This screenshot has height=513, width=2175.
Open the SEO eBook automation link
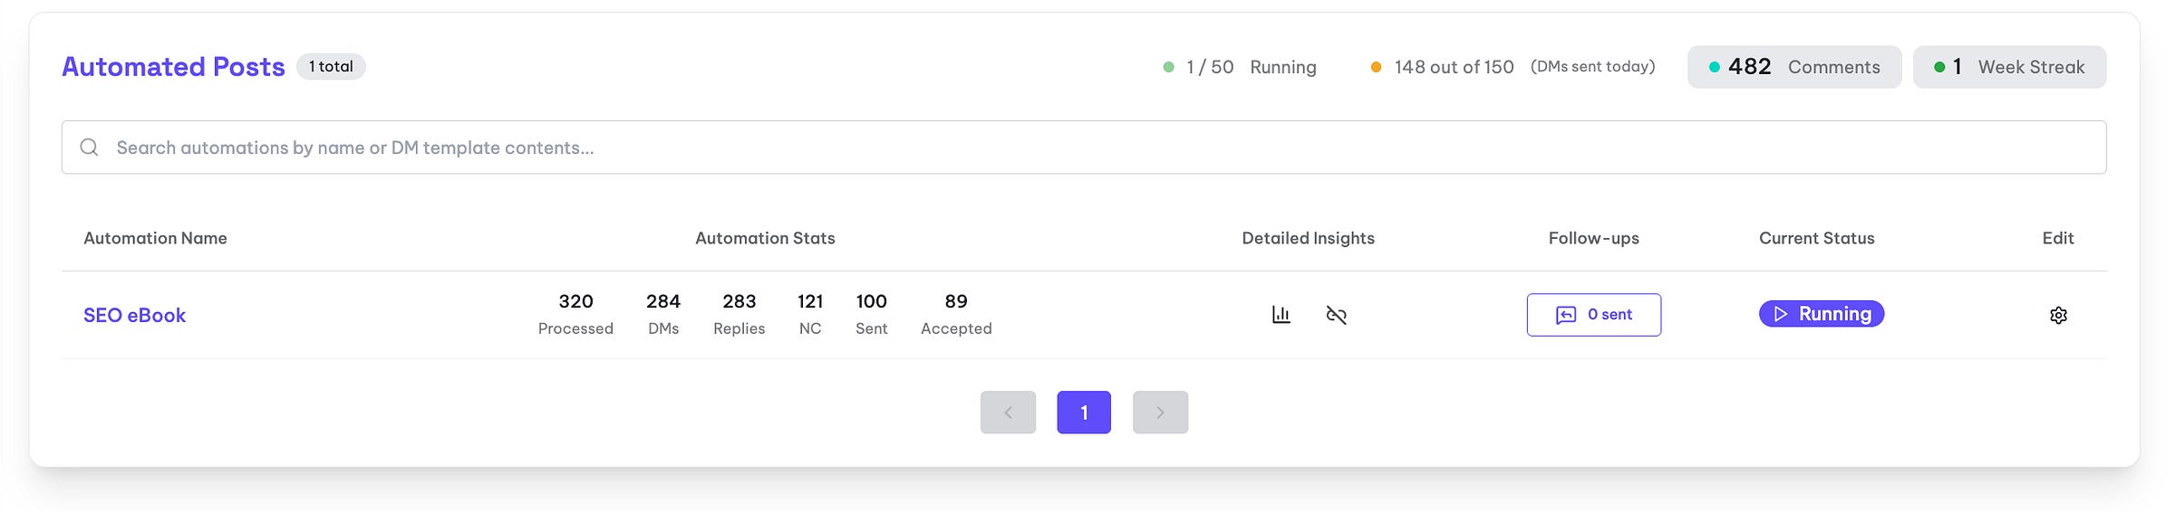tap(134, 315)
